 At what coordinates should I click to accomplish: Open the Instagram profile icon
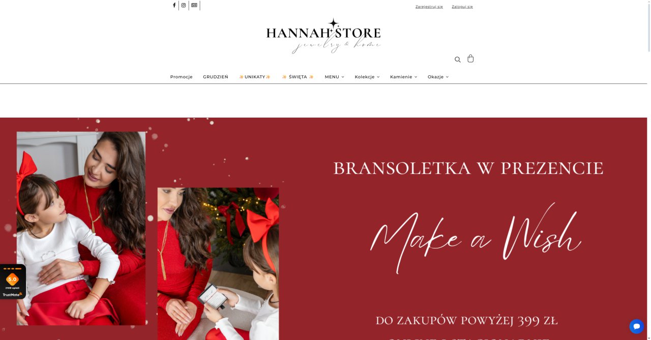(184, 5)
